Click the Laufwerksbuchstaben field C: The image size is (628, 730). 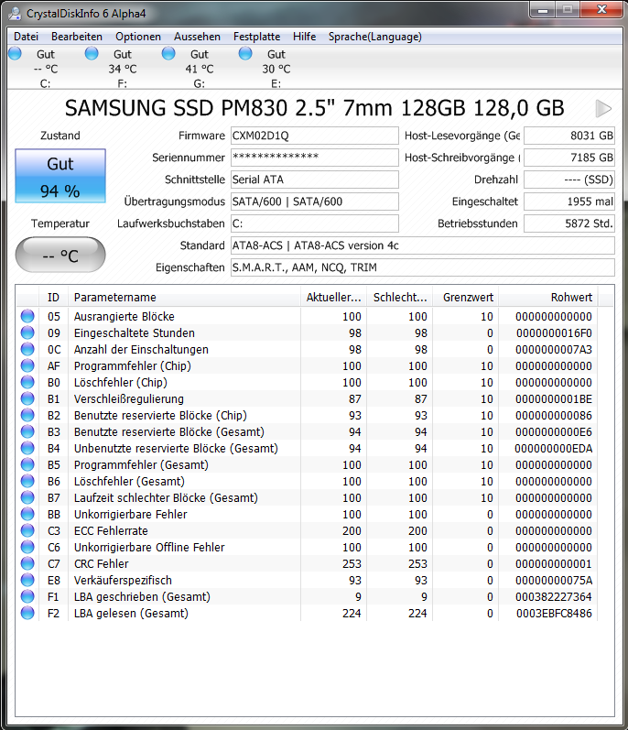(315, 223)
